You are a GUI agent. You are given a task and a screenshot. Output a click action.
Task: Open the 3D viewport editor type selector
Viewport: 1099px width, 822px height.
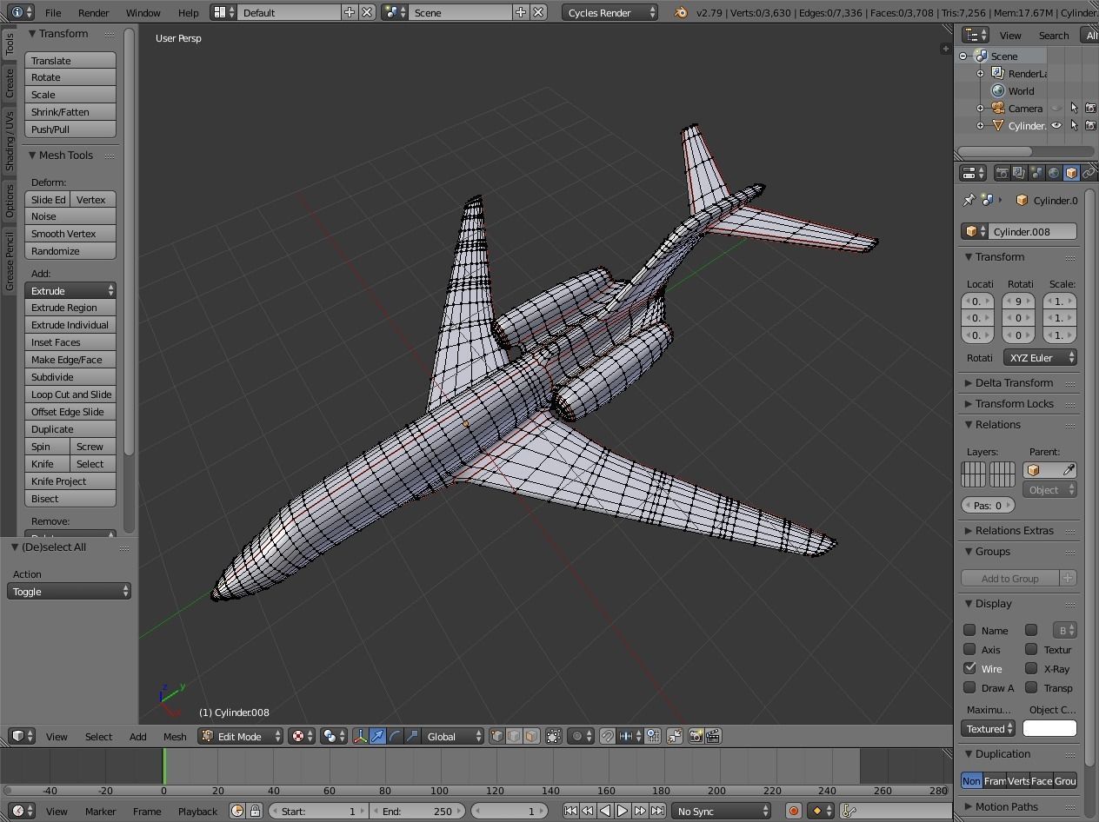tap(21, 736)
